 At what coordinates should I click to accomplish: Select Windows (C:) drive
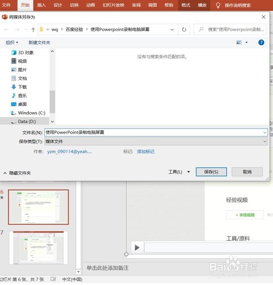(x=28, y=113)
